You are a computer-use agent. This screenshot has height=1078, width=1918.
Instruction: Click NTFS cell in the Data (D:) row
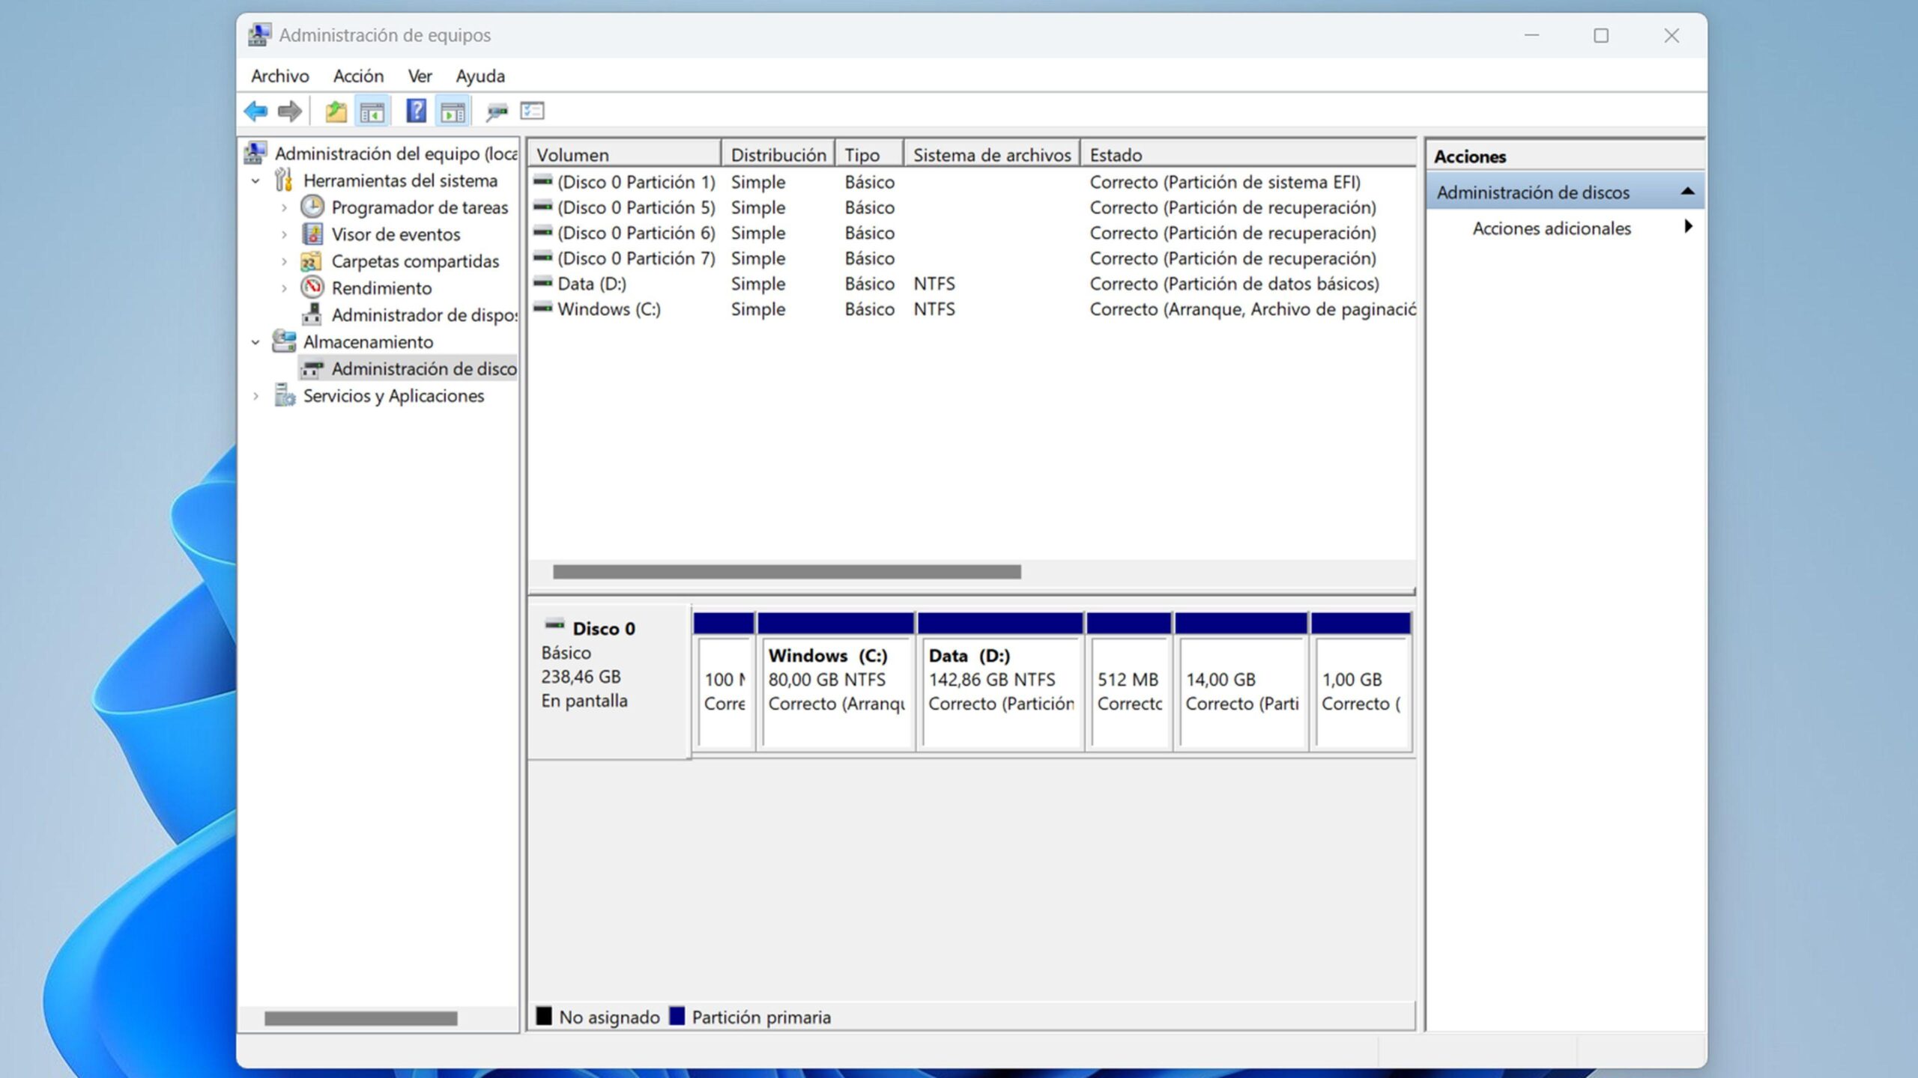[x=934, y=284]
